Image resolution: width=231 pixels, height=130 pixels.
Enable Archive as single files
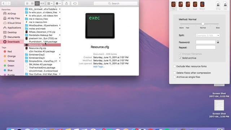point(175,77)
